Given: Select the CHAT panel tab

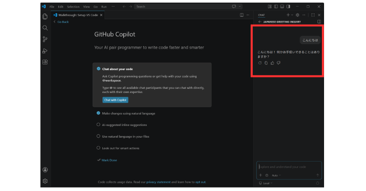Looking at the screenshot, I should 261,15.
